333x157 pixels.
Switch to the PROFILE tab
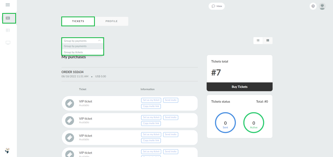pos(112,21)
